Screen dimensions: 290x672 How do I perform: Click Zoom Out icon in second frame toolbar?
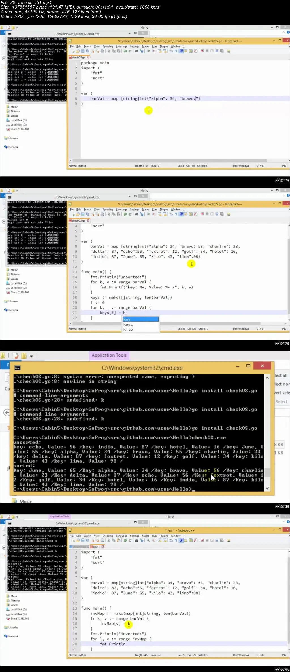153,214
